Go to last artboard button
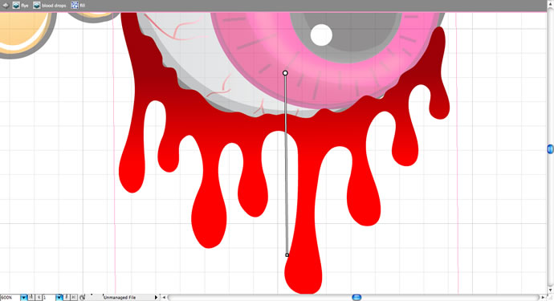The image size is (554, 301). coord(74,298)
